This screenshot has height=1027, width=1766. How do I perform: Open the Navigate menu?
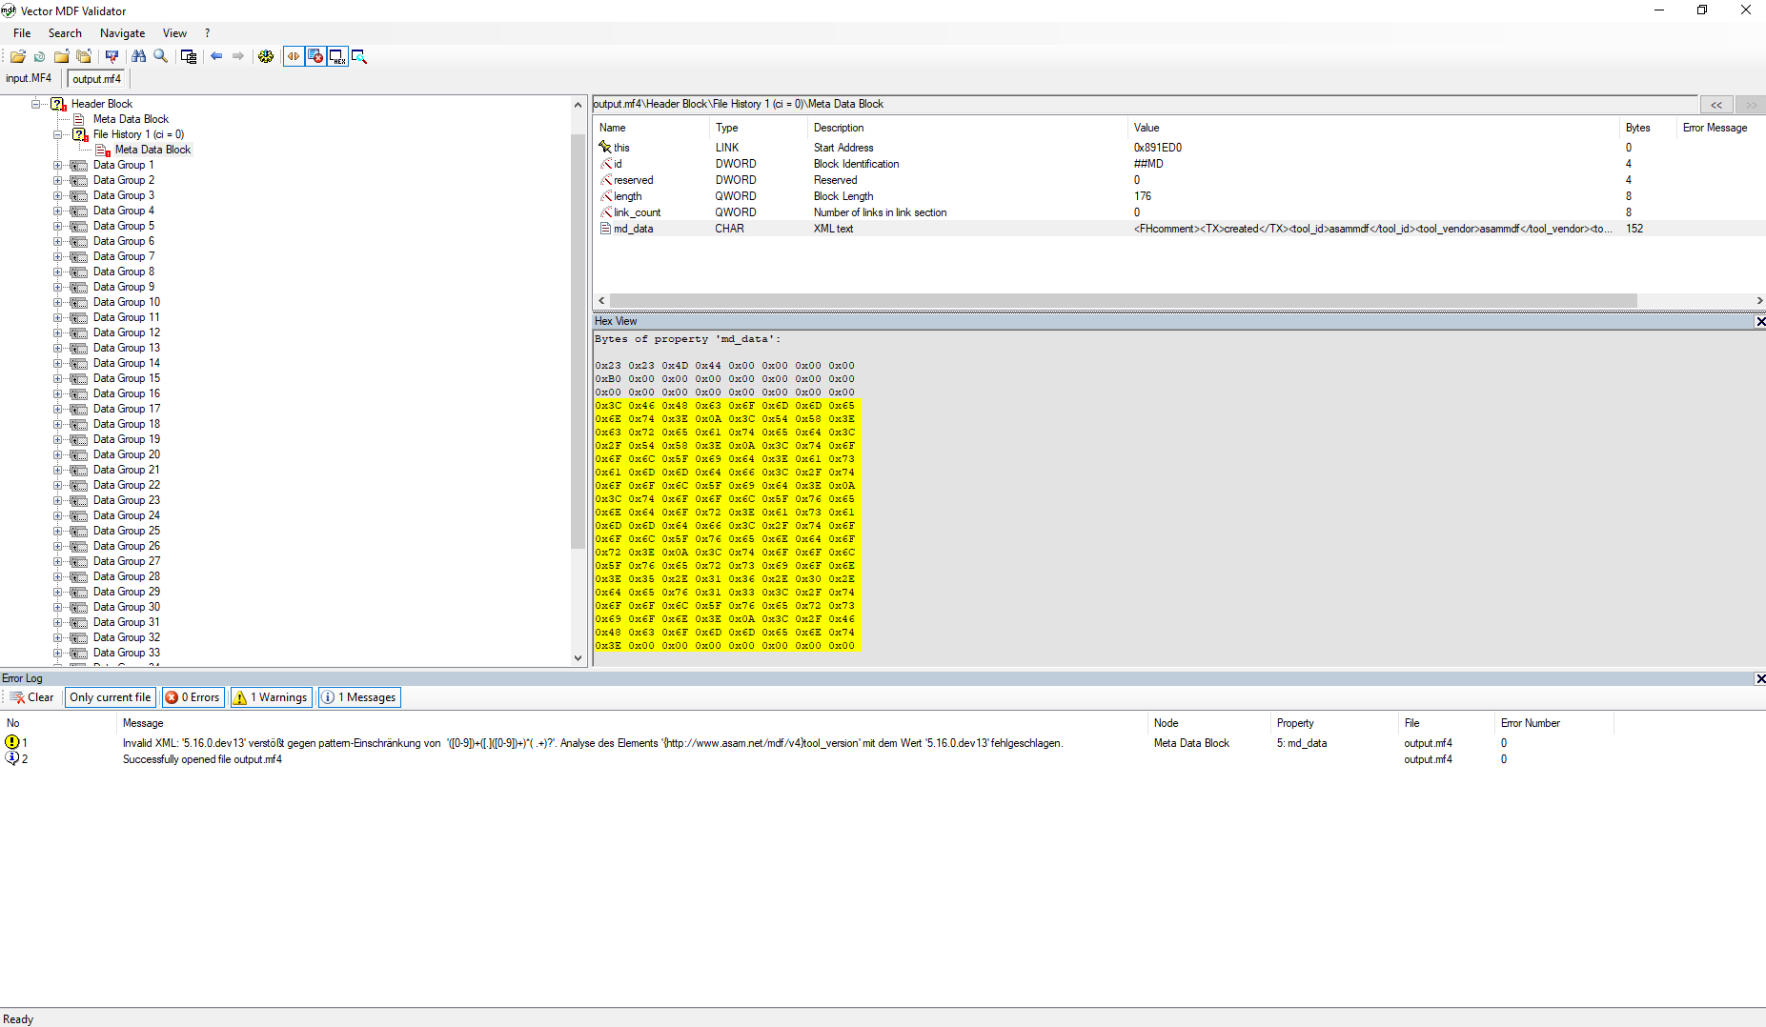[122, 32]
